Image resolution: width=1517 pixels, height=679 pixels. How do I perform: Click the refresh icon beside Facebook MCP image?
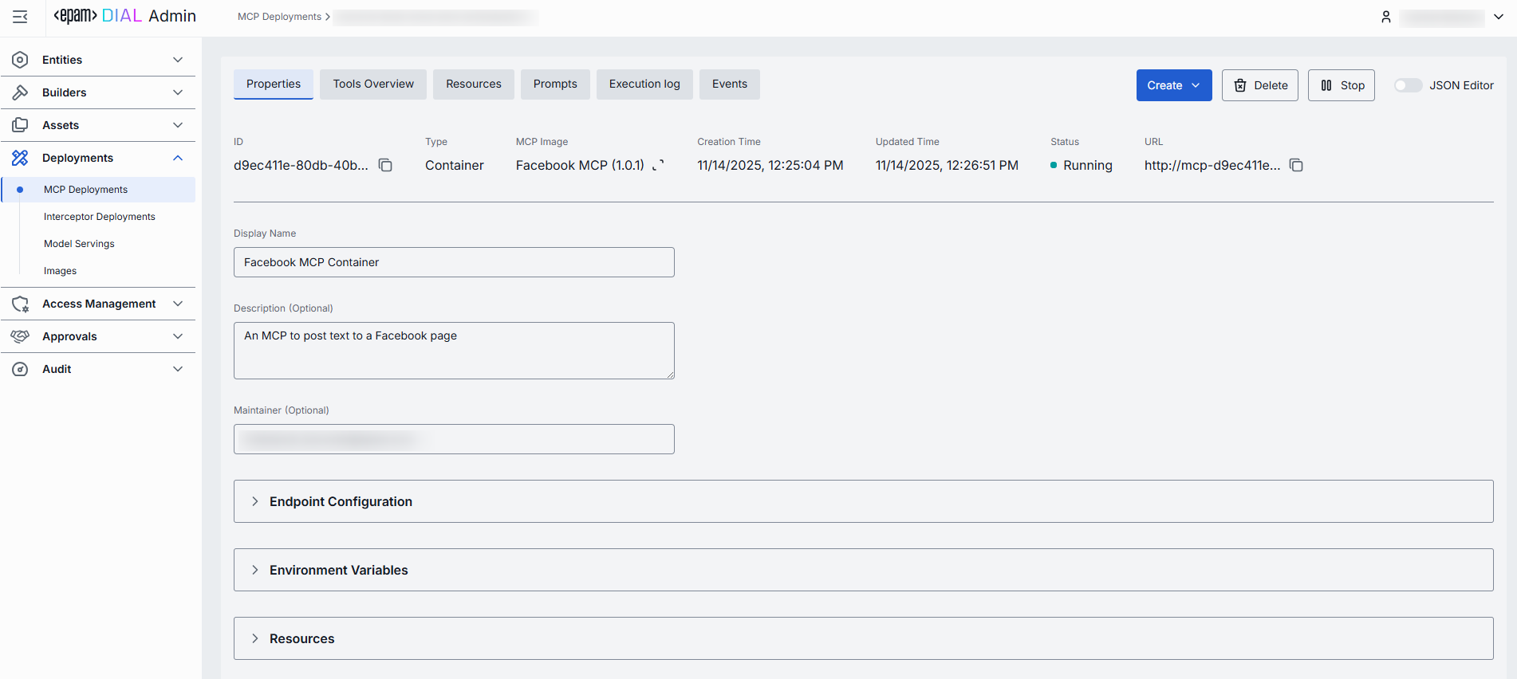pos(658,165)
